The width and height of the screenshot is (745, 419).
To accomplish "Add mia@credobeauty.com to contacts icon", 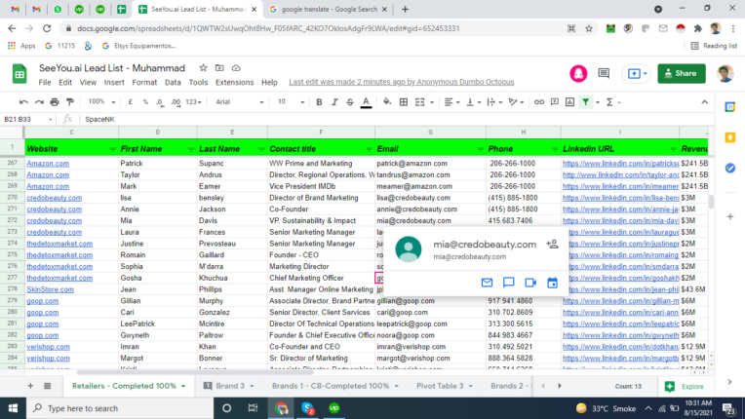I will 552,245.
